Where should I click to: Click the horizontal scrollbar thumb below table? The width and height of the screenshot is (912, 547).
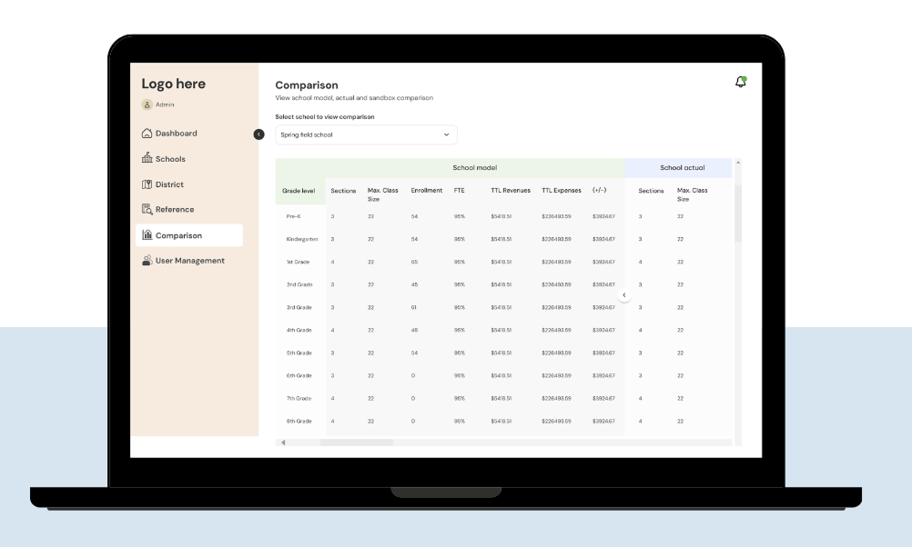[x=356, y=443]
